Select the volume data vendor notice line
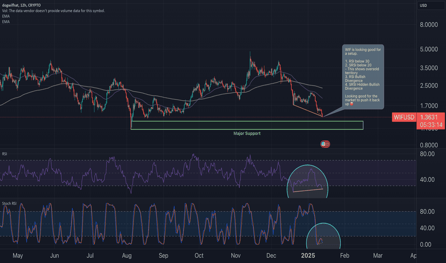Image resolution: width=446 pixels, height=263 pixels. point(54,11)
